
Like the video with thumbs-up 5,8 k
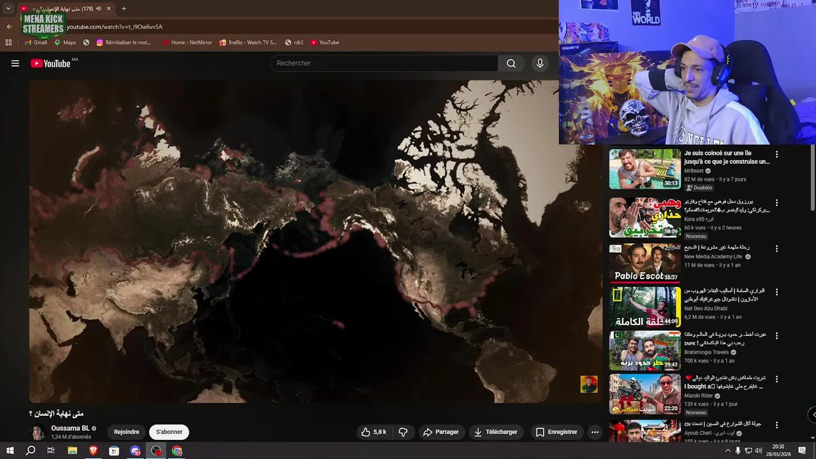(374, 432)
